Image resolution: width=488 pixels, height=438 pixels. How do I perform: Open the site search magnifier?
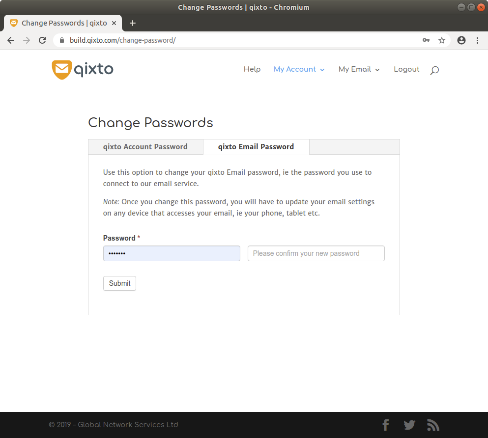coord(434,70)
